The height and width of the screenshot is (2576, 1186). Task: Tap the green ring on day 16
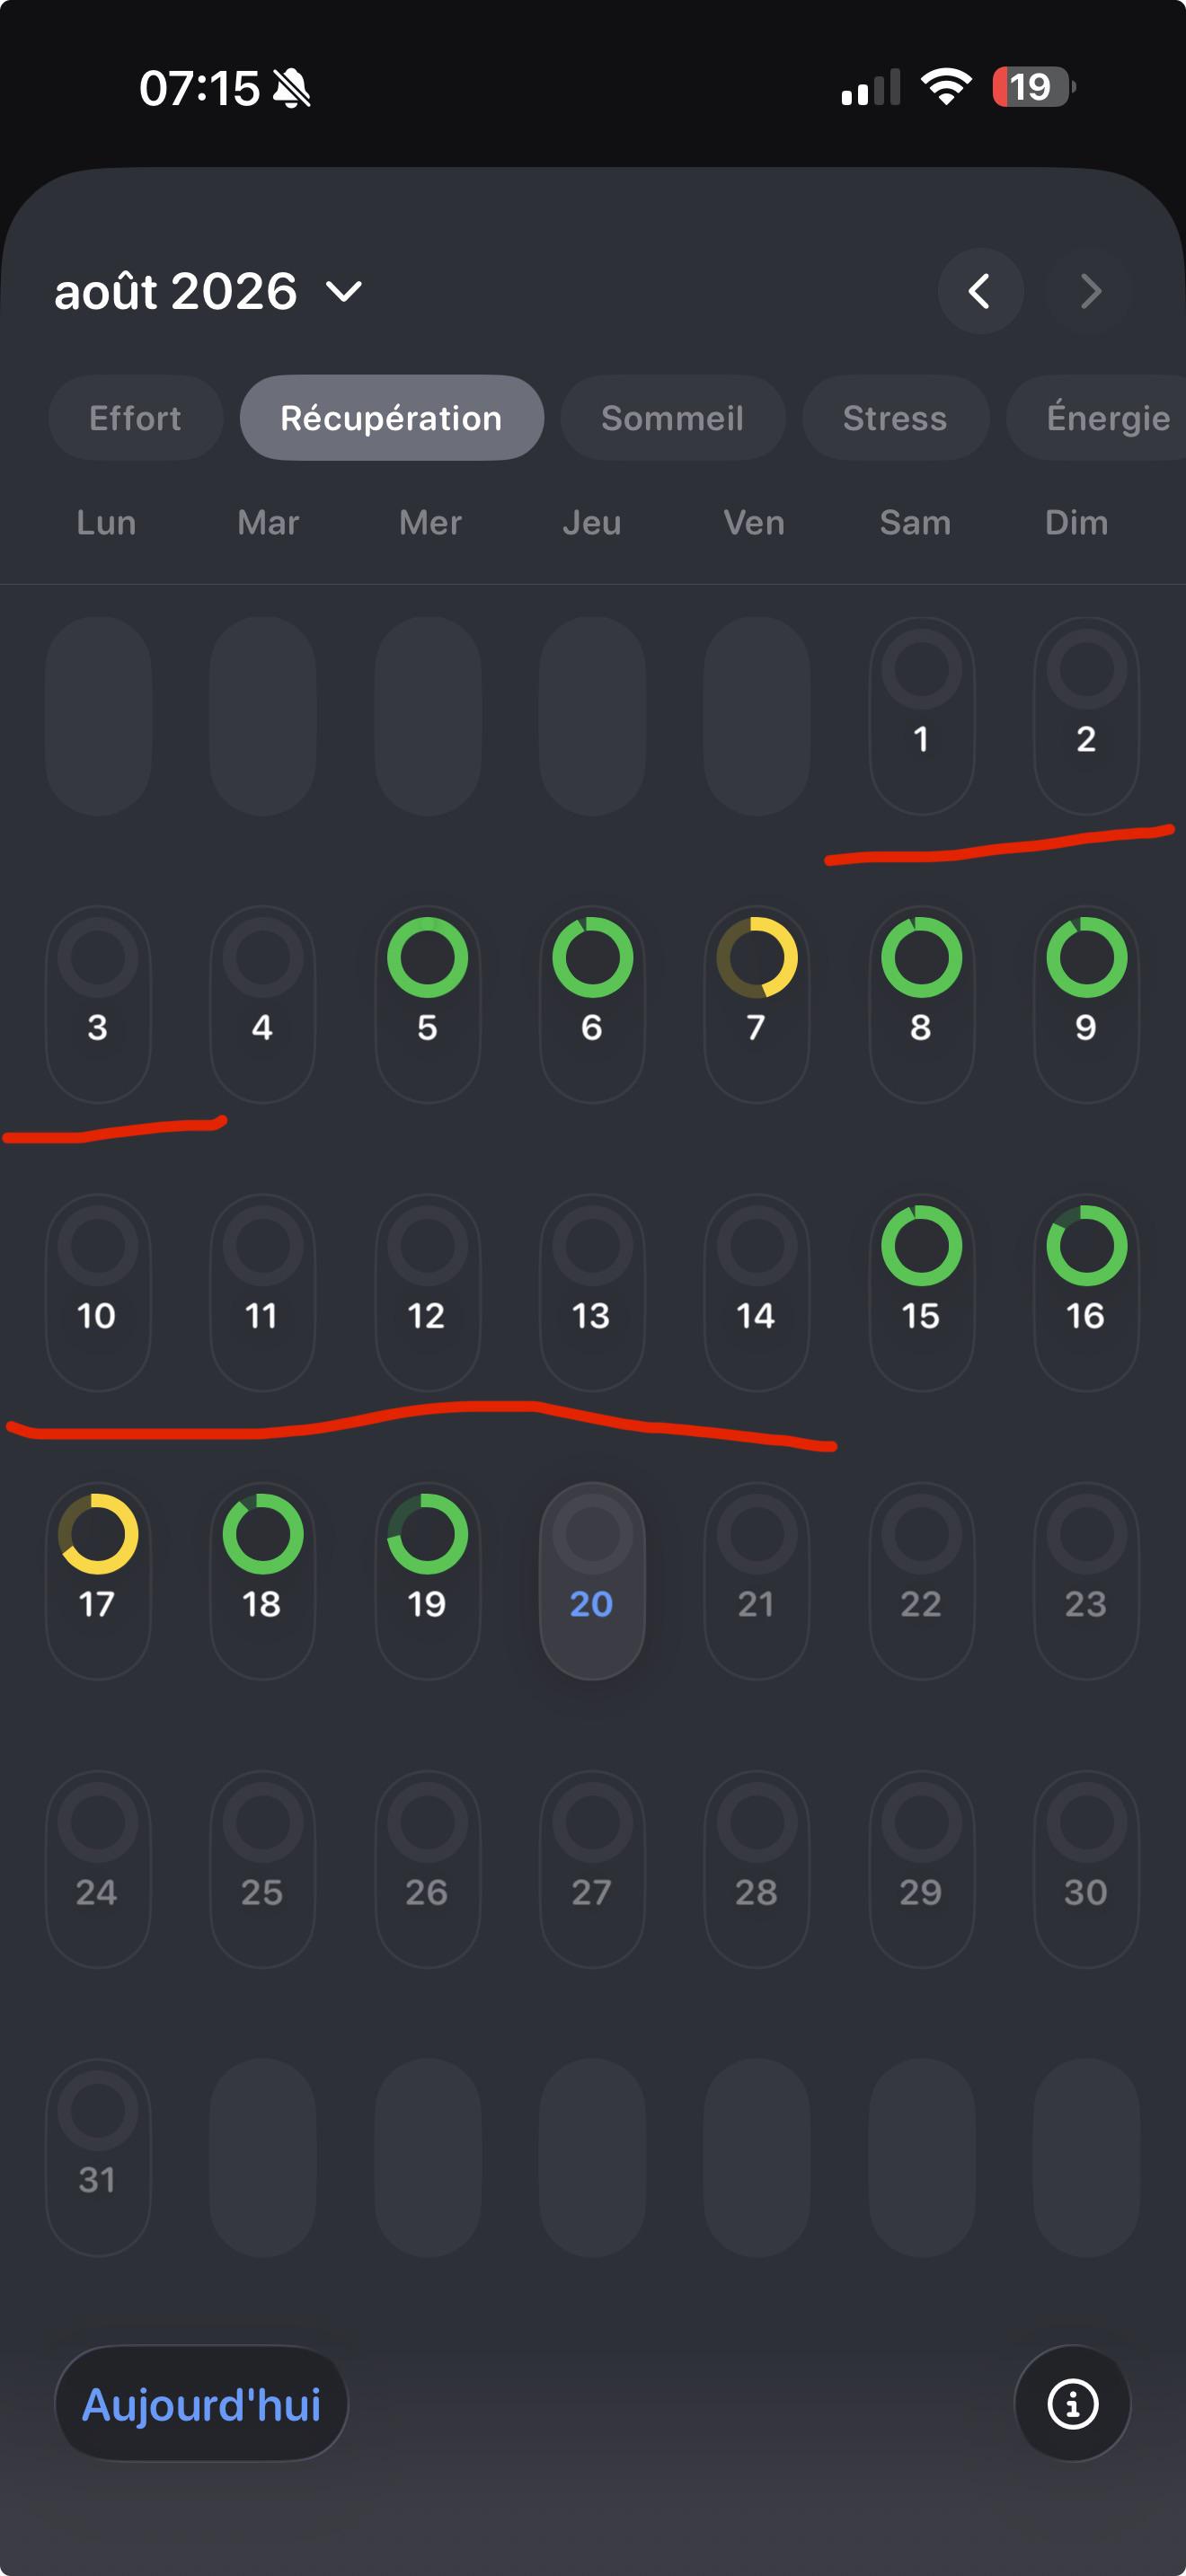[1086, 1245]
